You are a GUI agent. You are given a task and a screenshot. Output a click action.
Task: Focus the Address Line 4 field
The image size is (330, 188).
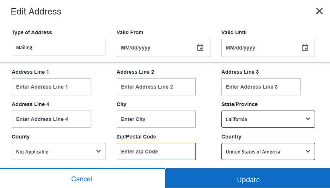[x=51, y=119]
